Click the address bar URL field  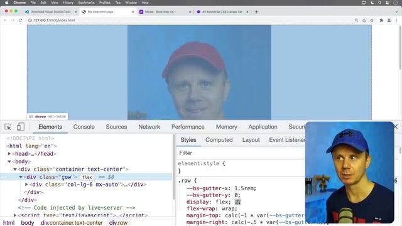tap(190, 20)
